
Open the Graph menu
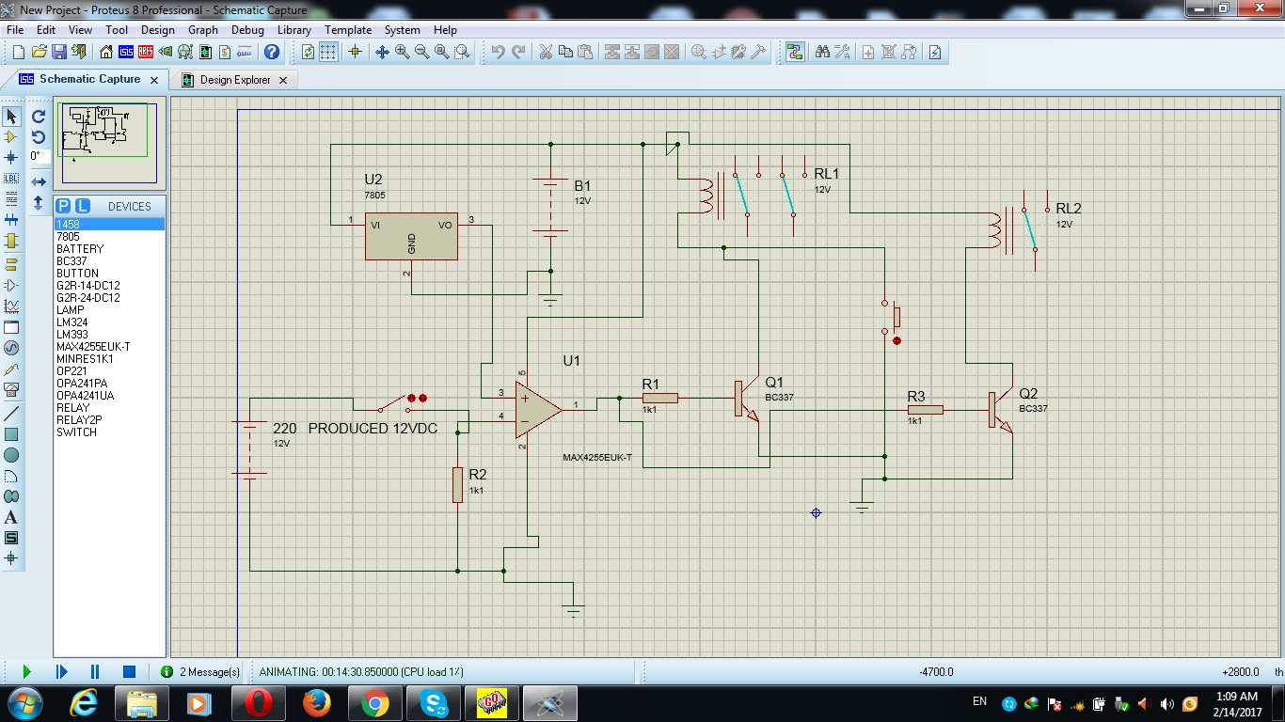(203, 30)
